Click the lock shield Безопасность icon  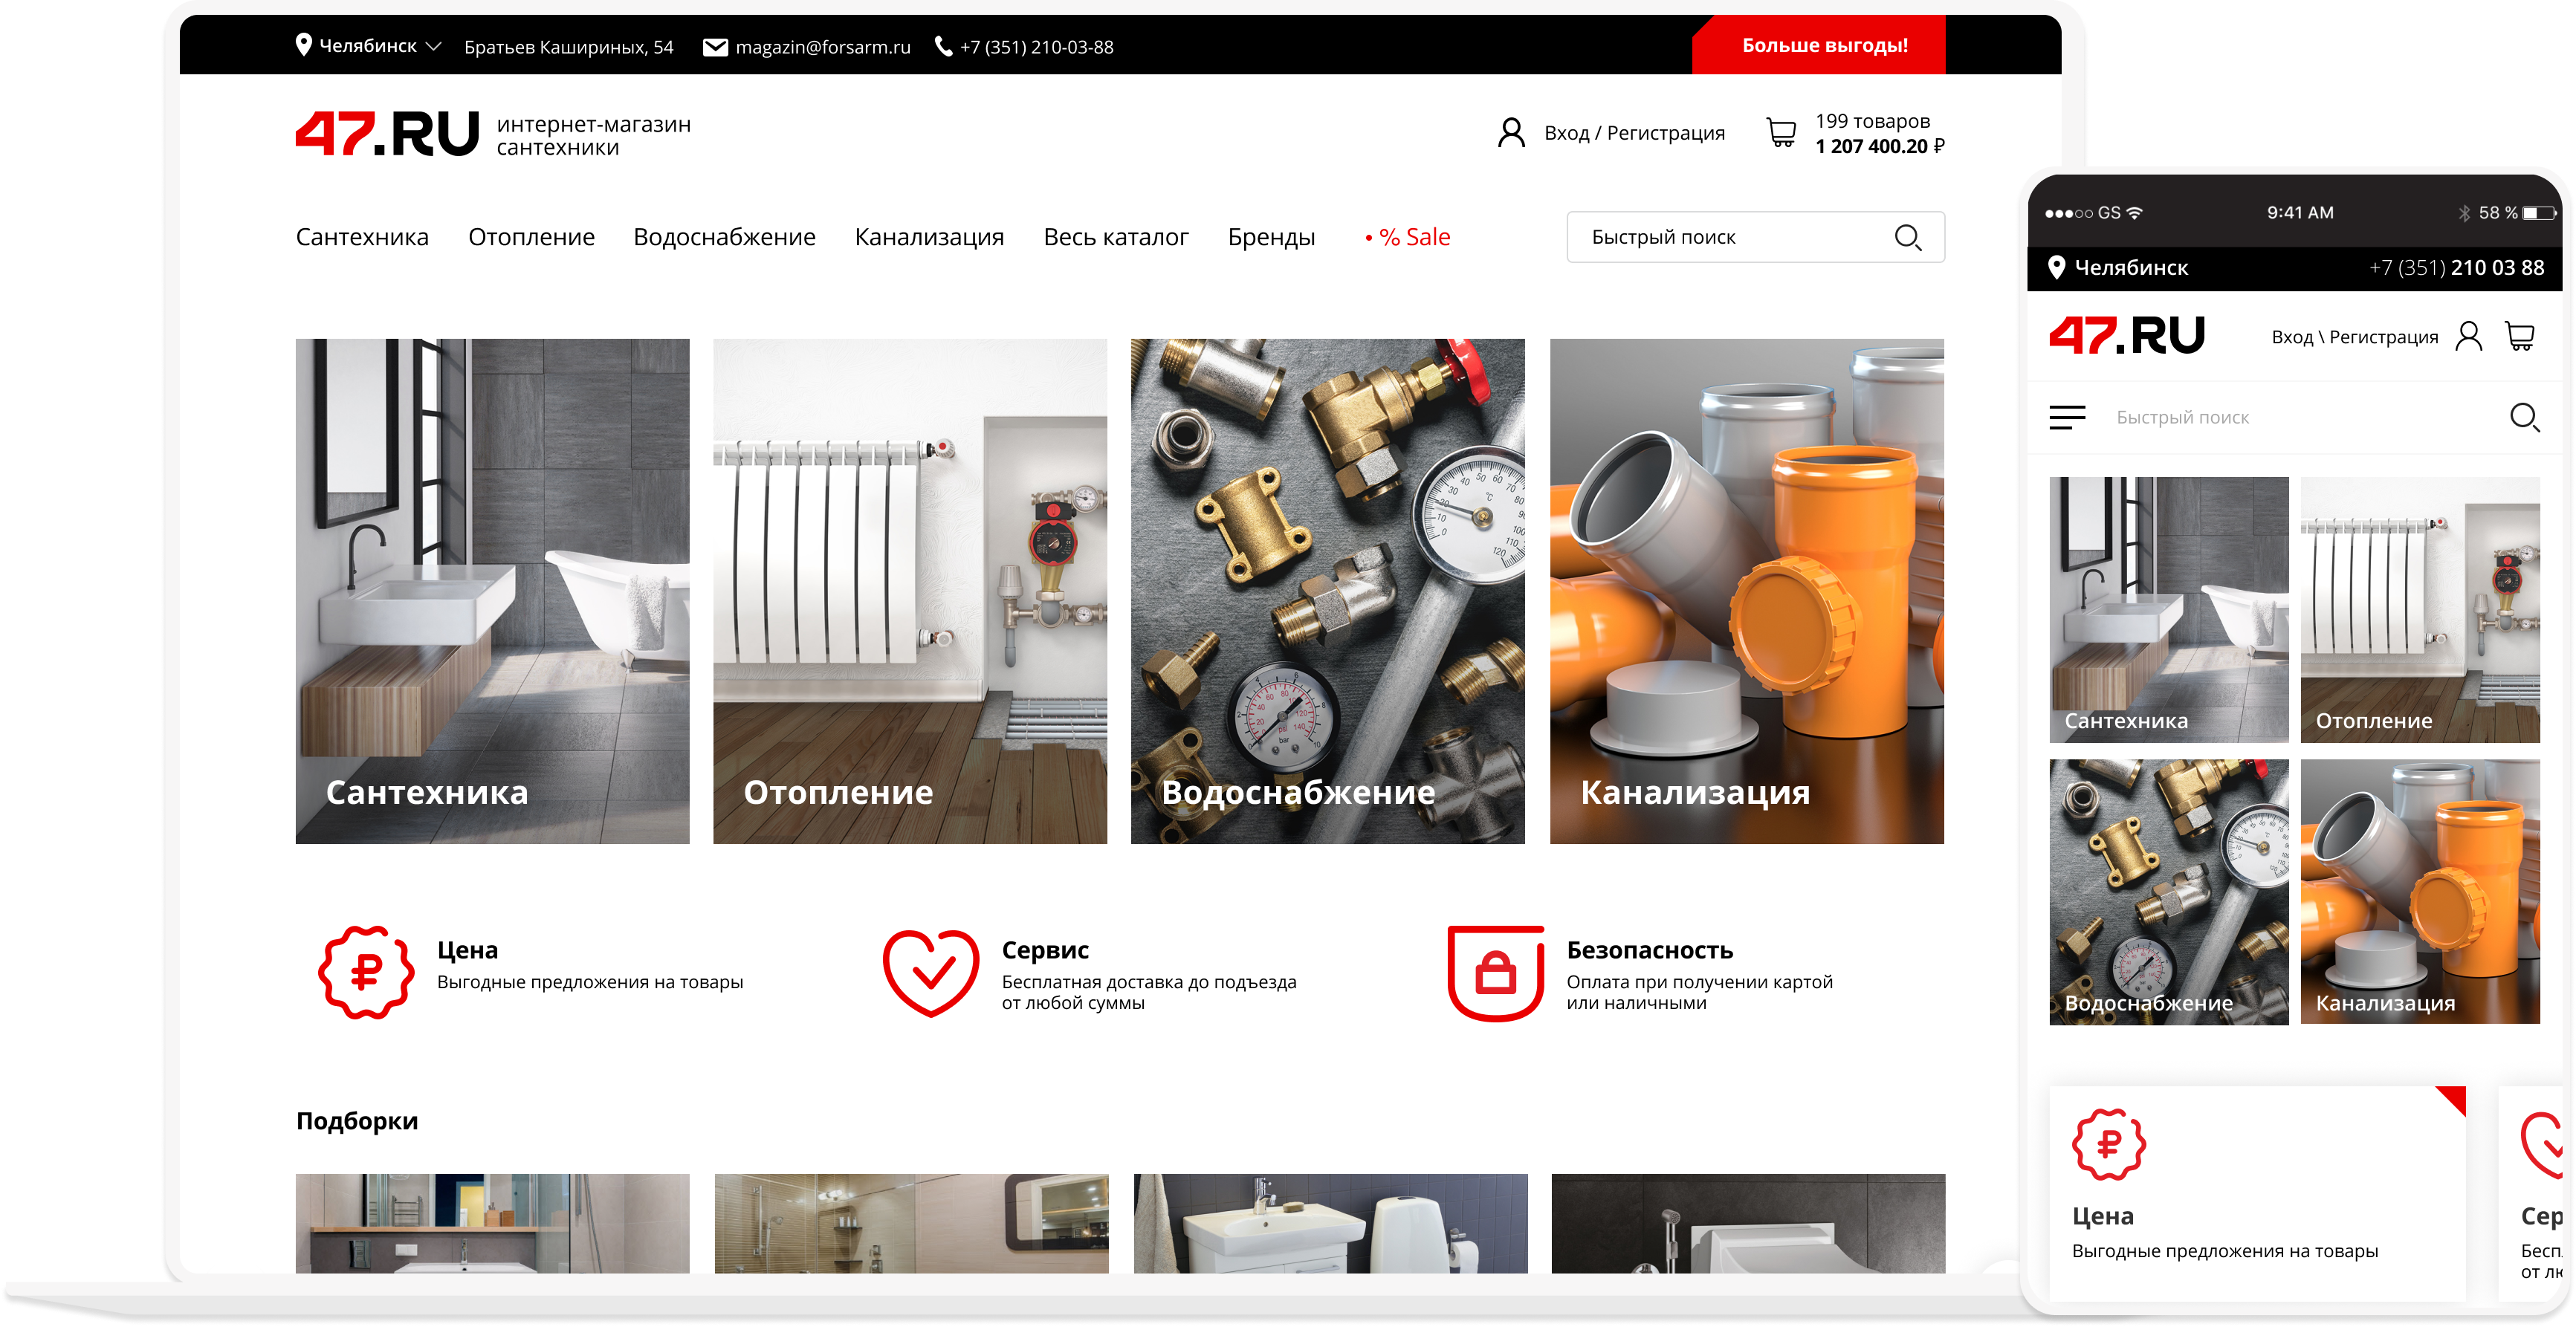(x=1496, y=972)
